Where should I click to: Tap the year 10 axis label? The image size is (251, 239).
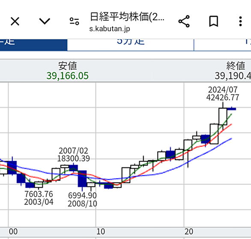[101, 232]
